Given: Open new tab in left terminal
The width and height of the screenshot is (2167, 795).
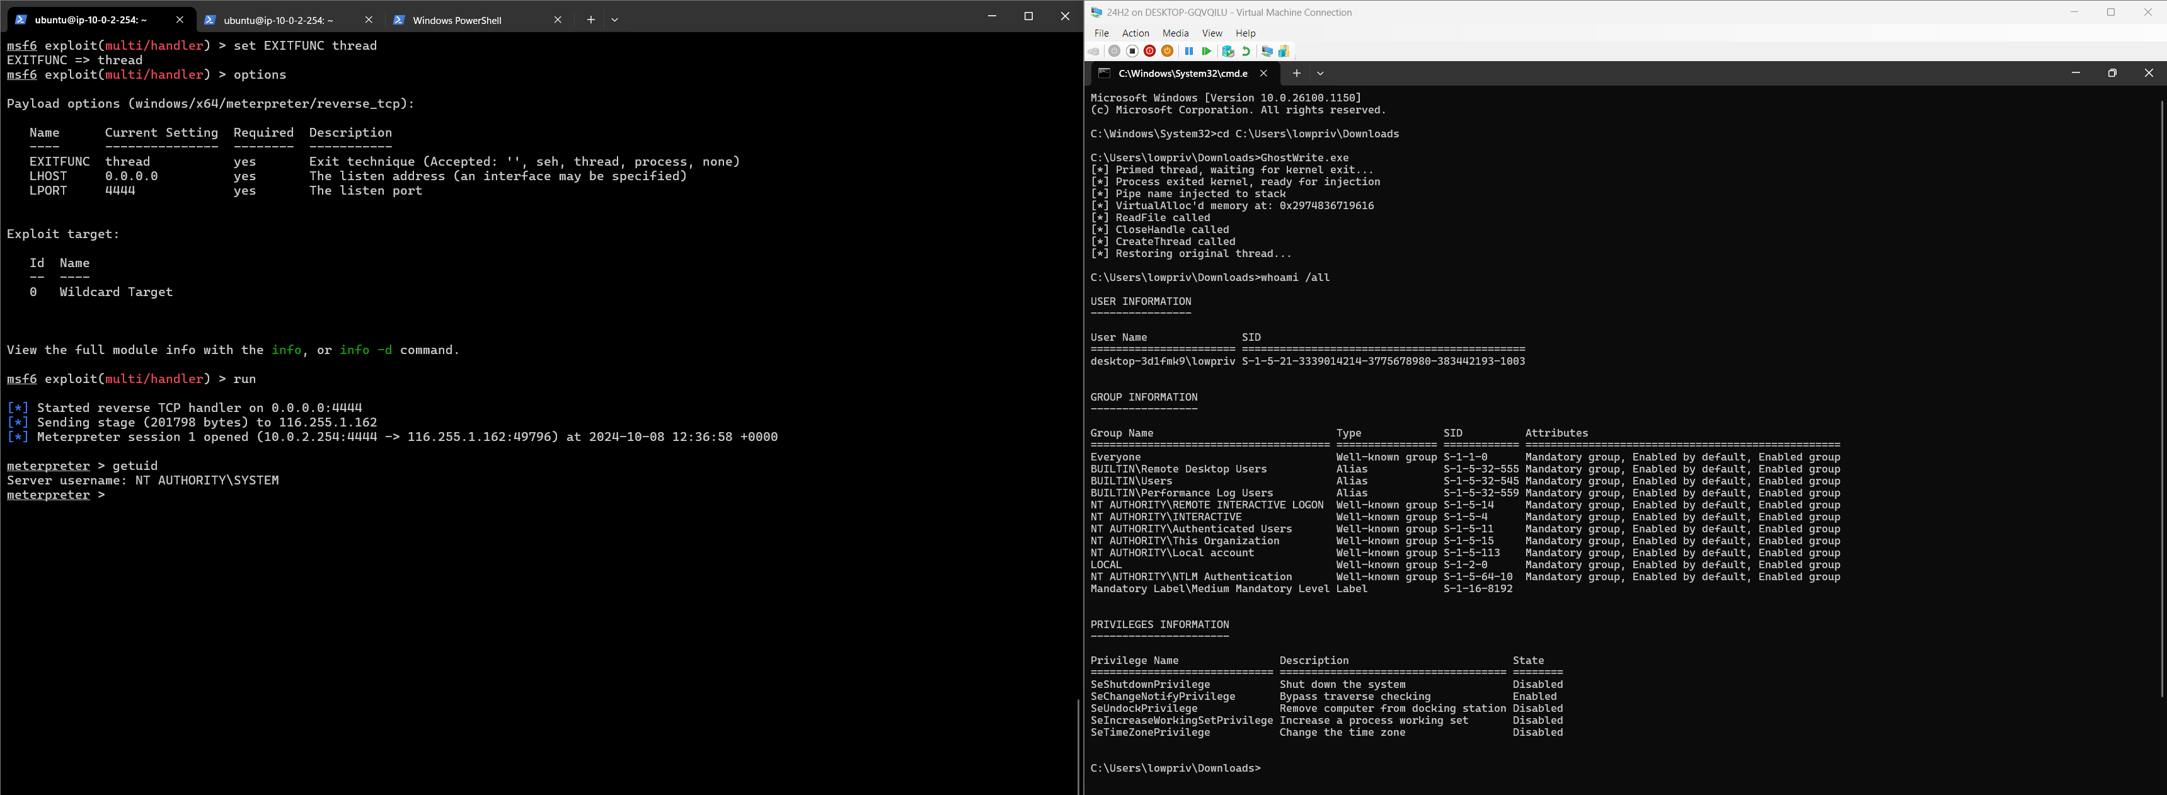Looking at the screenshot, I should [x=590, y=20].
